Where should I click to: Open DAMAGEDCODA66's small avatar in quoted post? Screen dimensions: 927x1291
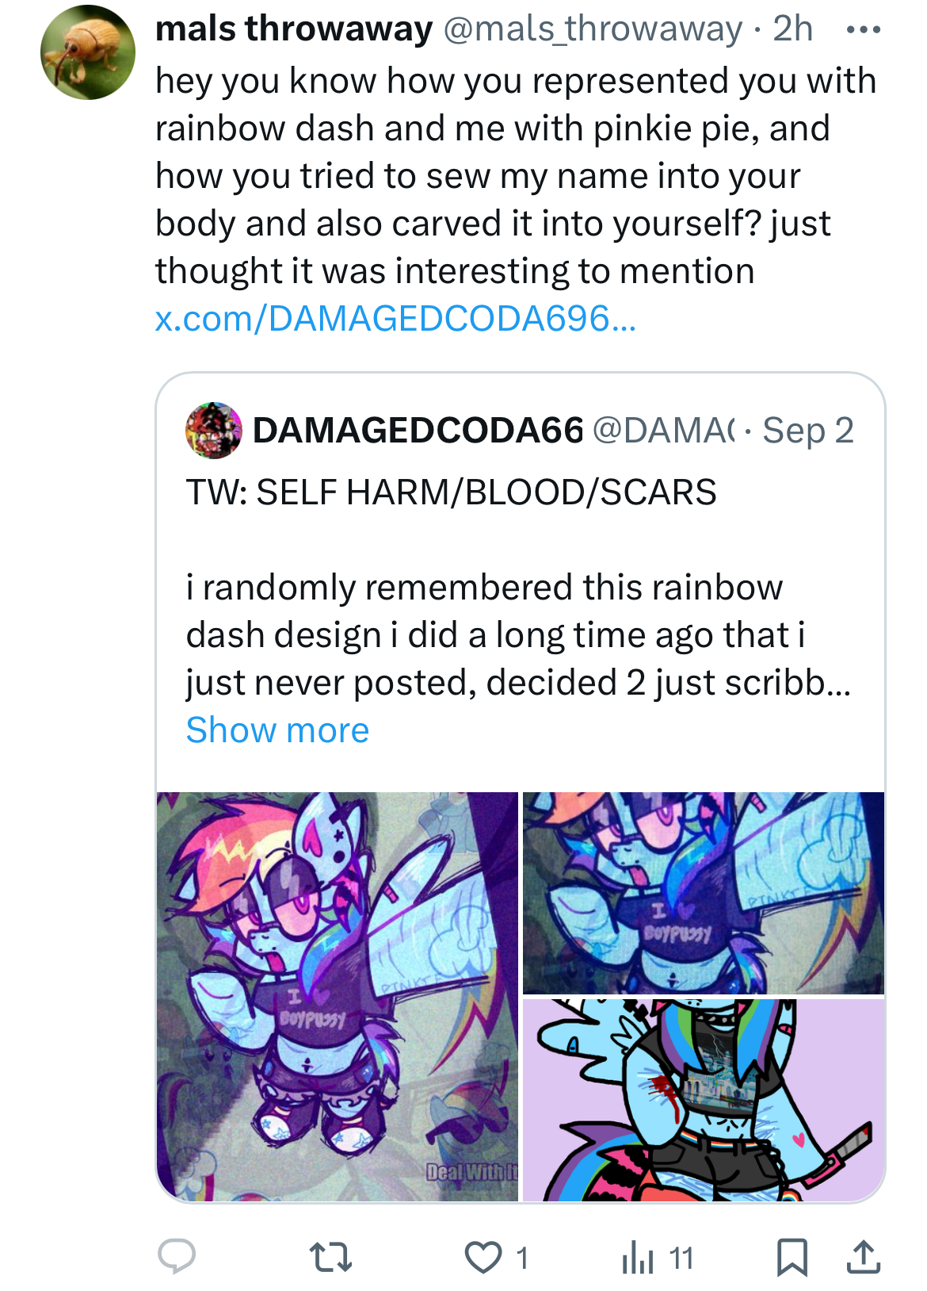click(x=214, y=431)
